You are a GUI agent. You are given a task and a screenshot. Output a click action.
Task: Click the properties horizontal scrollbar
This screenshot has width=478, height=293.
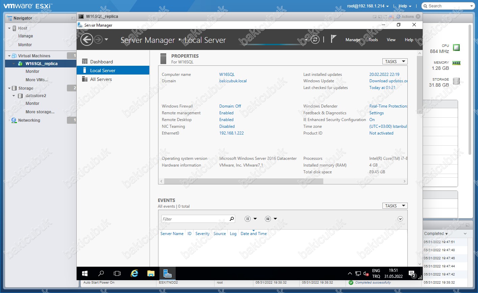pos(244,181)
